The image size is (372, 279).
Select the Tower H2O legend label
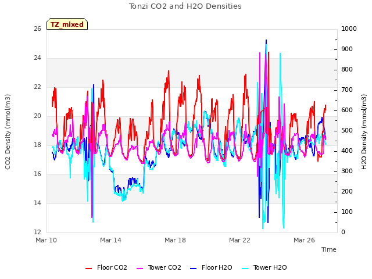270,267
